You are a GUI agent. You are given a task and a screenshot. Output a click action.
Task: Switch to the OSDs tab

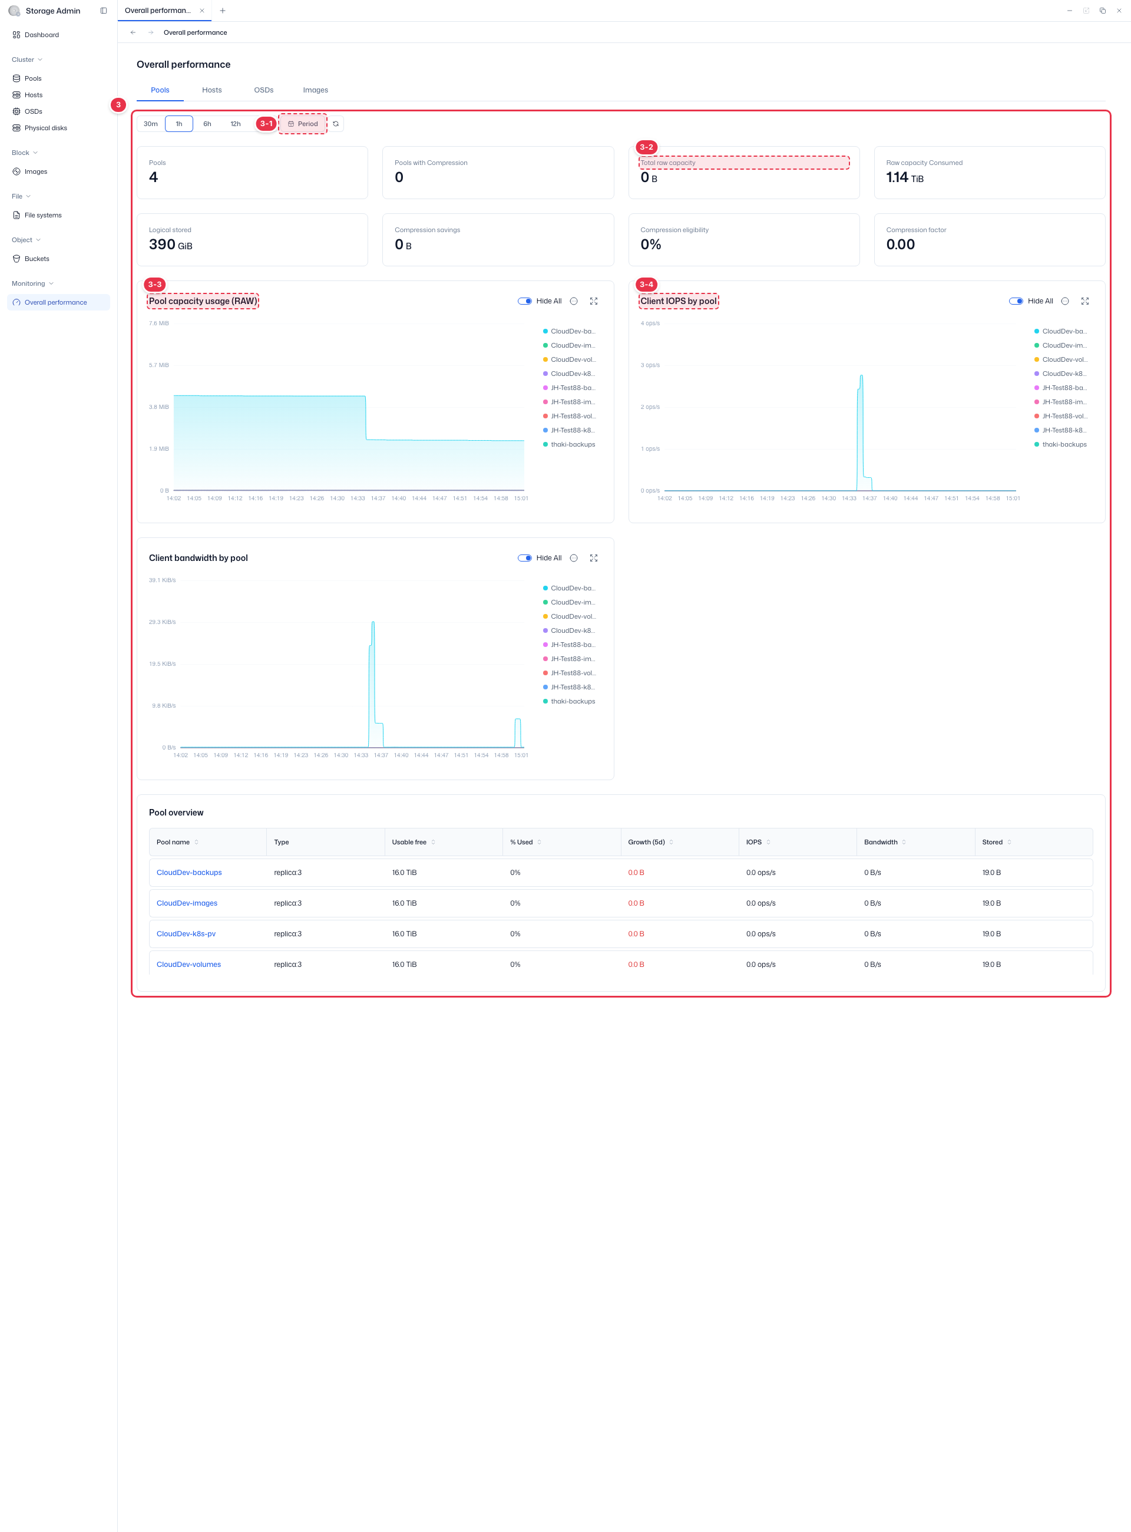point(263,90)
